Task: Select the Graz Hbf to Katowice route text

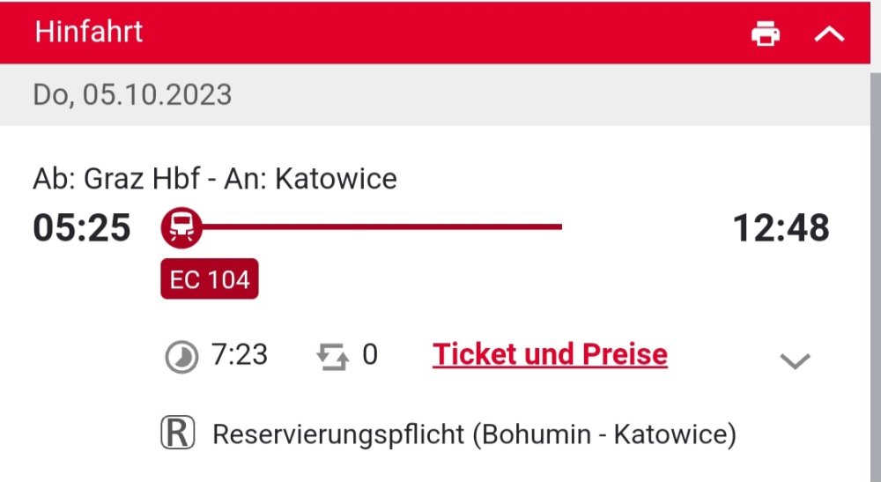Action: pos(215,179)
